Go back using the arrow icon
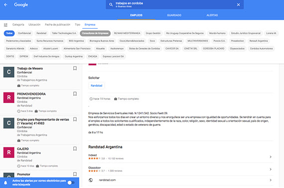 6,4
